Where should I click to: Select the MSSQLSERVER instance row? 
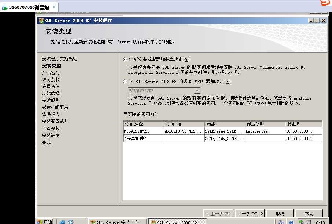tap(223, 131)
